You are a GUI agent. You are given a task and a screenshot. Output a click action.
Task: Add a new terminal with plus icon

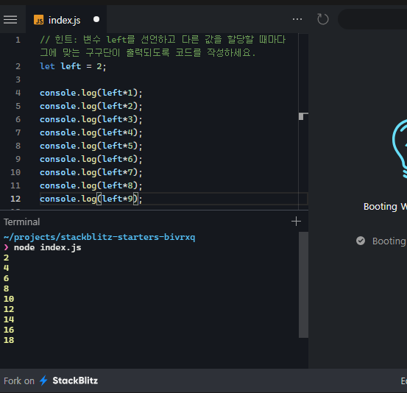point(296,222)
